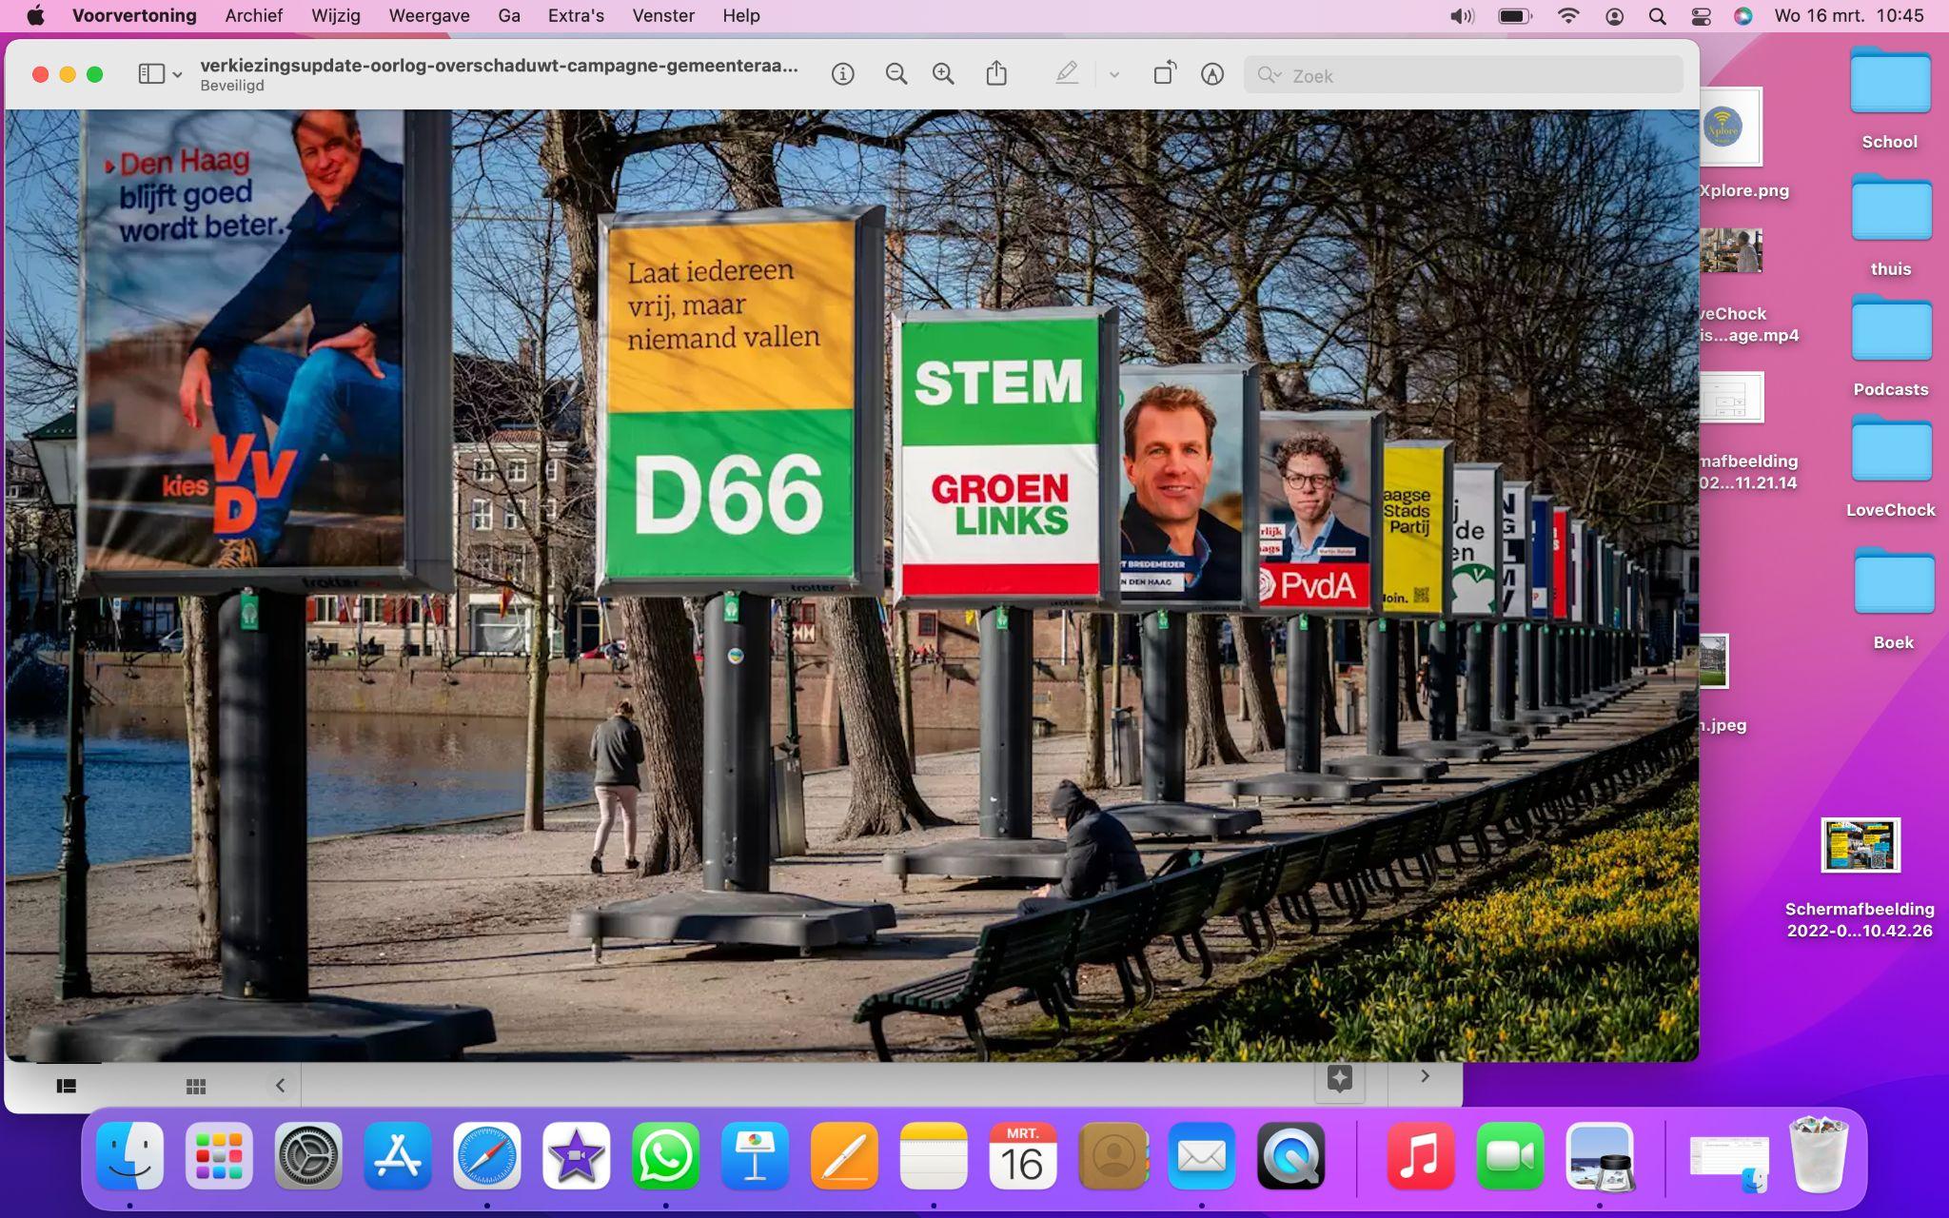Zoom in on the image
1949x1218 pixels.
(x=943, y=74)
